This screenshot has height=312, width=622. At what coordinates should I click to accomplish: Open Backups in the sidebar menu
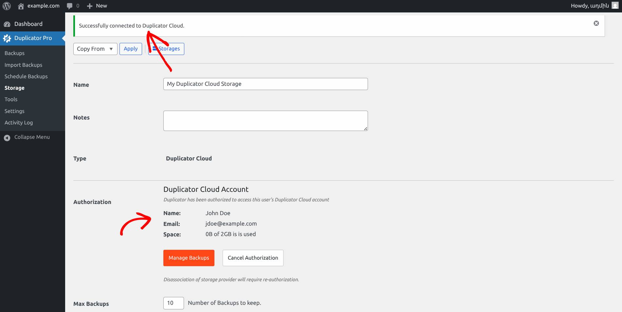(14, 53)
